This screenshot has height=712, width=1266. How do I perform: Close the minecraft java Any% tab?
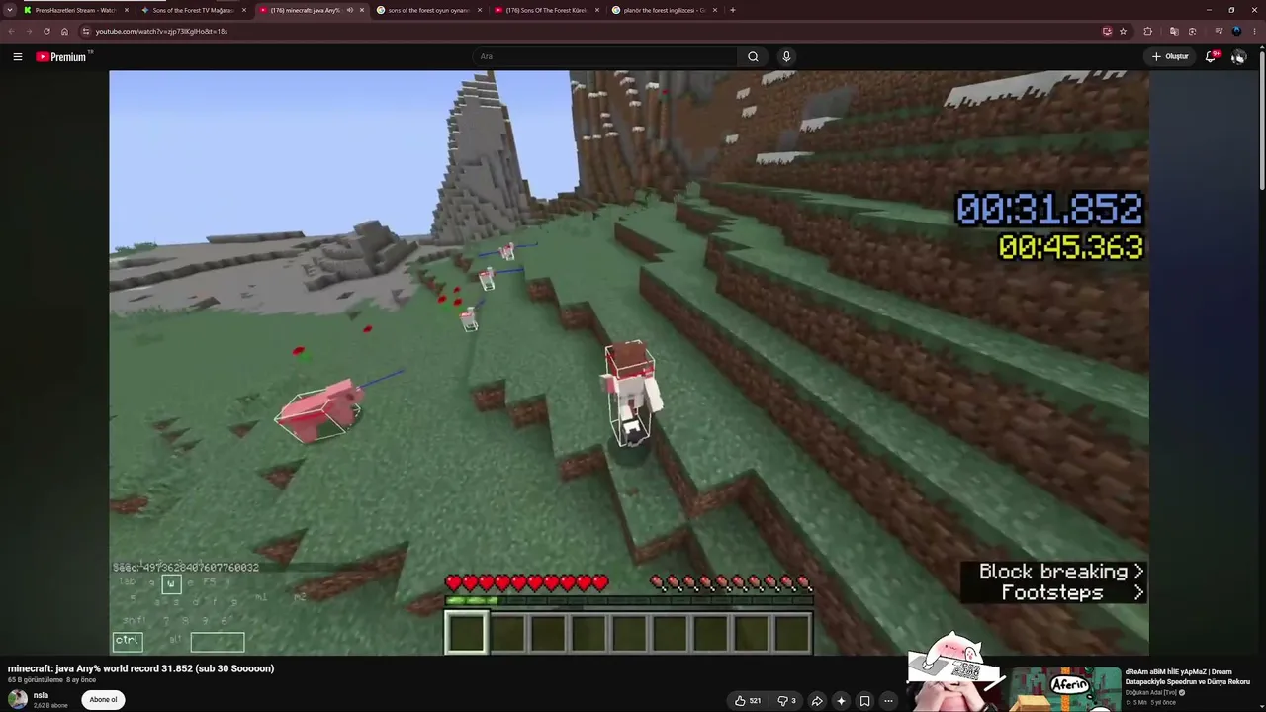tap(362, 10)
